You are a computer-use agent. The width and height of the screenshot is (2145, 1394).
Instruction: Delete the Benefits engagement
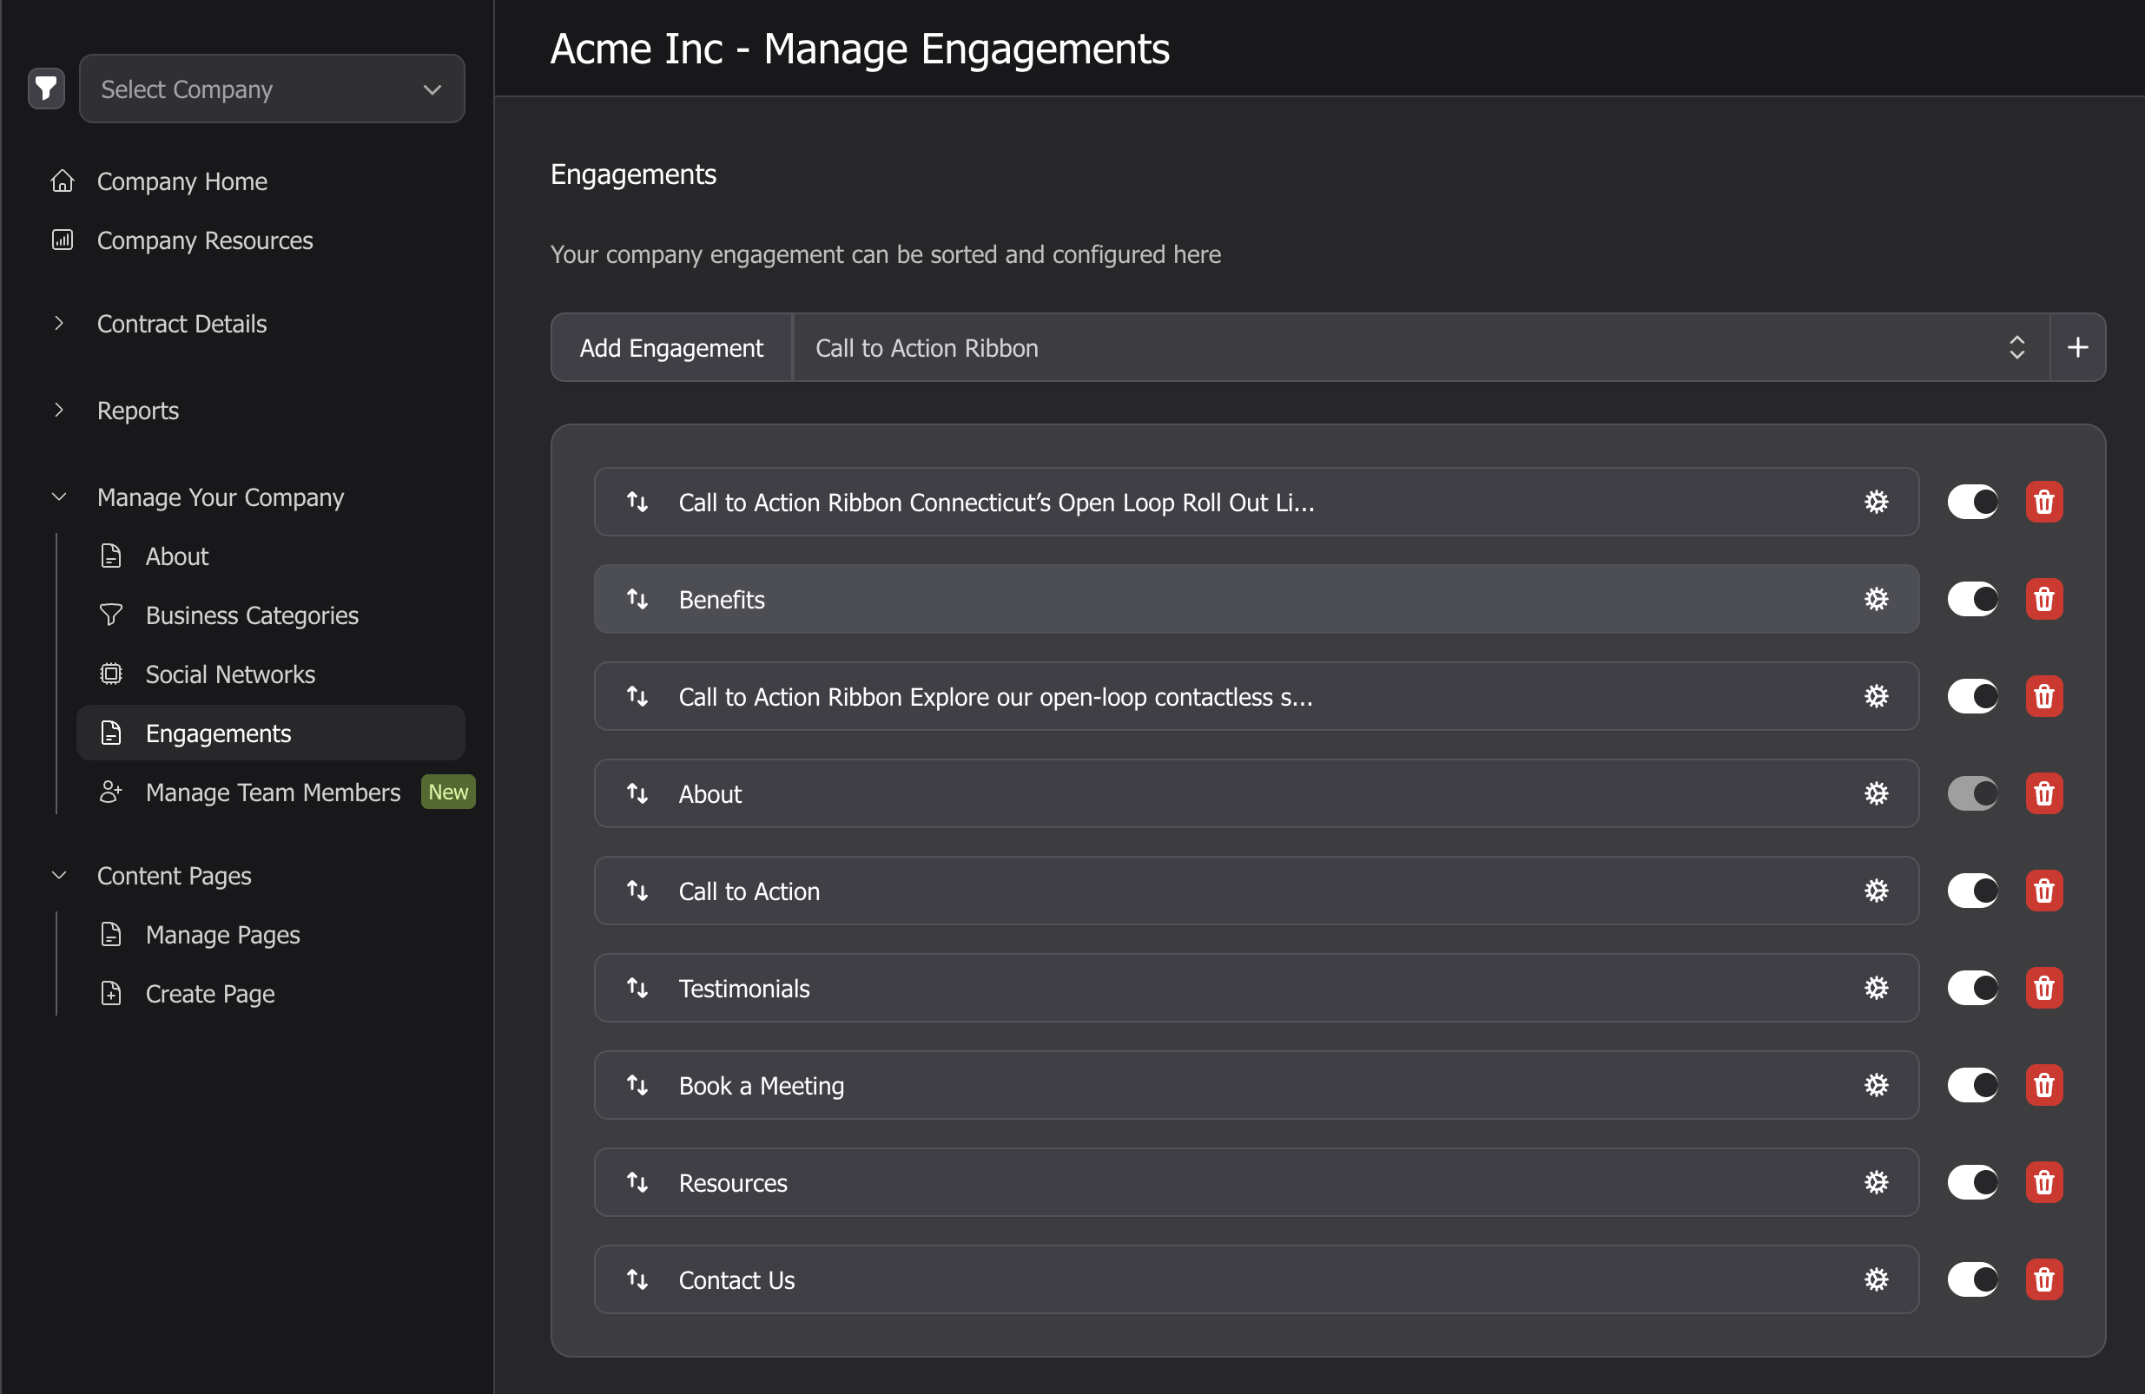(x=2044, y=599)
